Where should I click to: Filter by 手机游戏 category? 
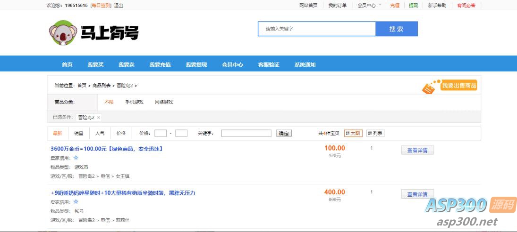coord(134,102)
